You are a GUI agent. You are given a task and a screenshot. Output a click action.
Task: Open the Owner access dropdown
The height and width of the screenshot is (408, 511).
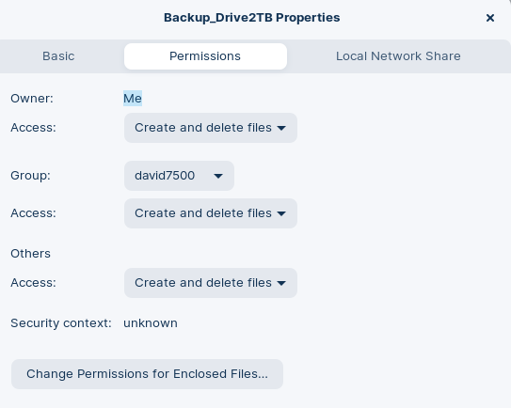[211, 128]
